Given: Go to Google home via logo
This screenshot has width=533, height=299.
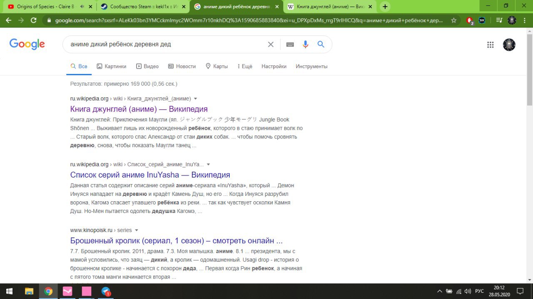Looking at the screenshot, I should [x=27, y=44].
